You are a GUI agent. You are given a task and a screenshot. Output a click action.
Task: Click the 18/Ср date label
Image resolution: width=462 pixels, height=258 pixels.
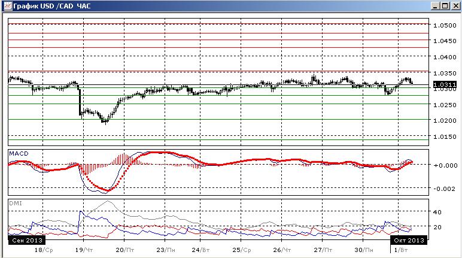(x=44, y=250)
